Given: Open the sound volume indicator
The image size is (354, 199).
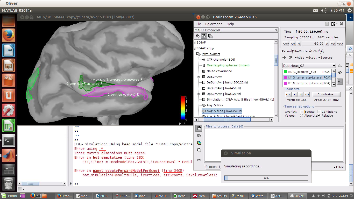Looking at the screenshot, I should pos(324,10).
